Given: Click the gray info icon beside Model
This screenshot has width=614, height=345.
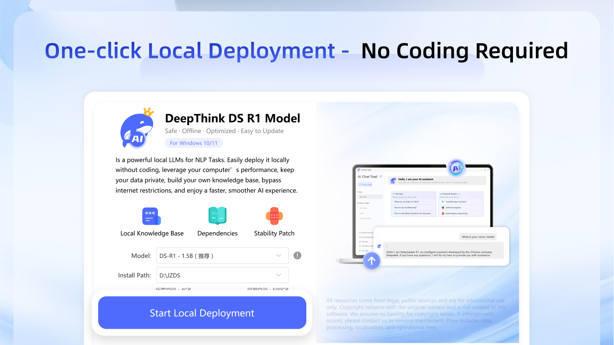Looking at the screenshot, I should (x=297, y=256).
